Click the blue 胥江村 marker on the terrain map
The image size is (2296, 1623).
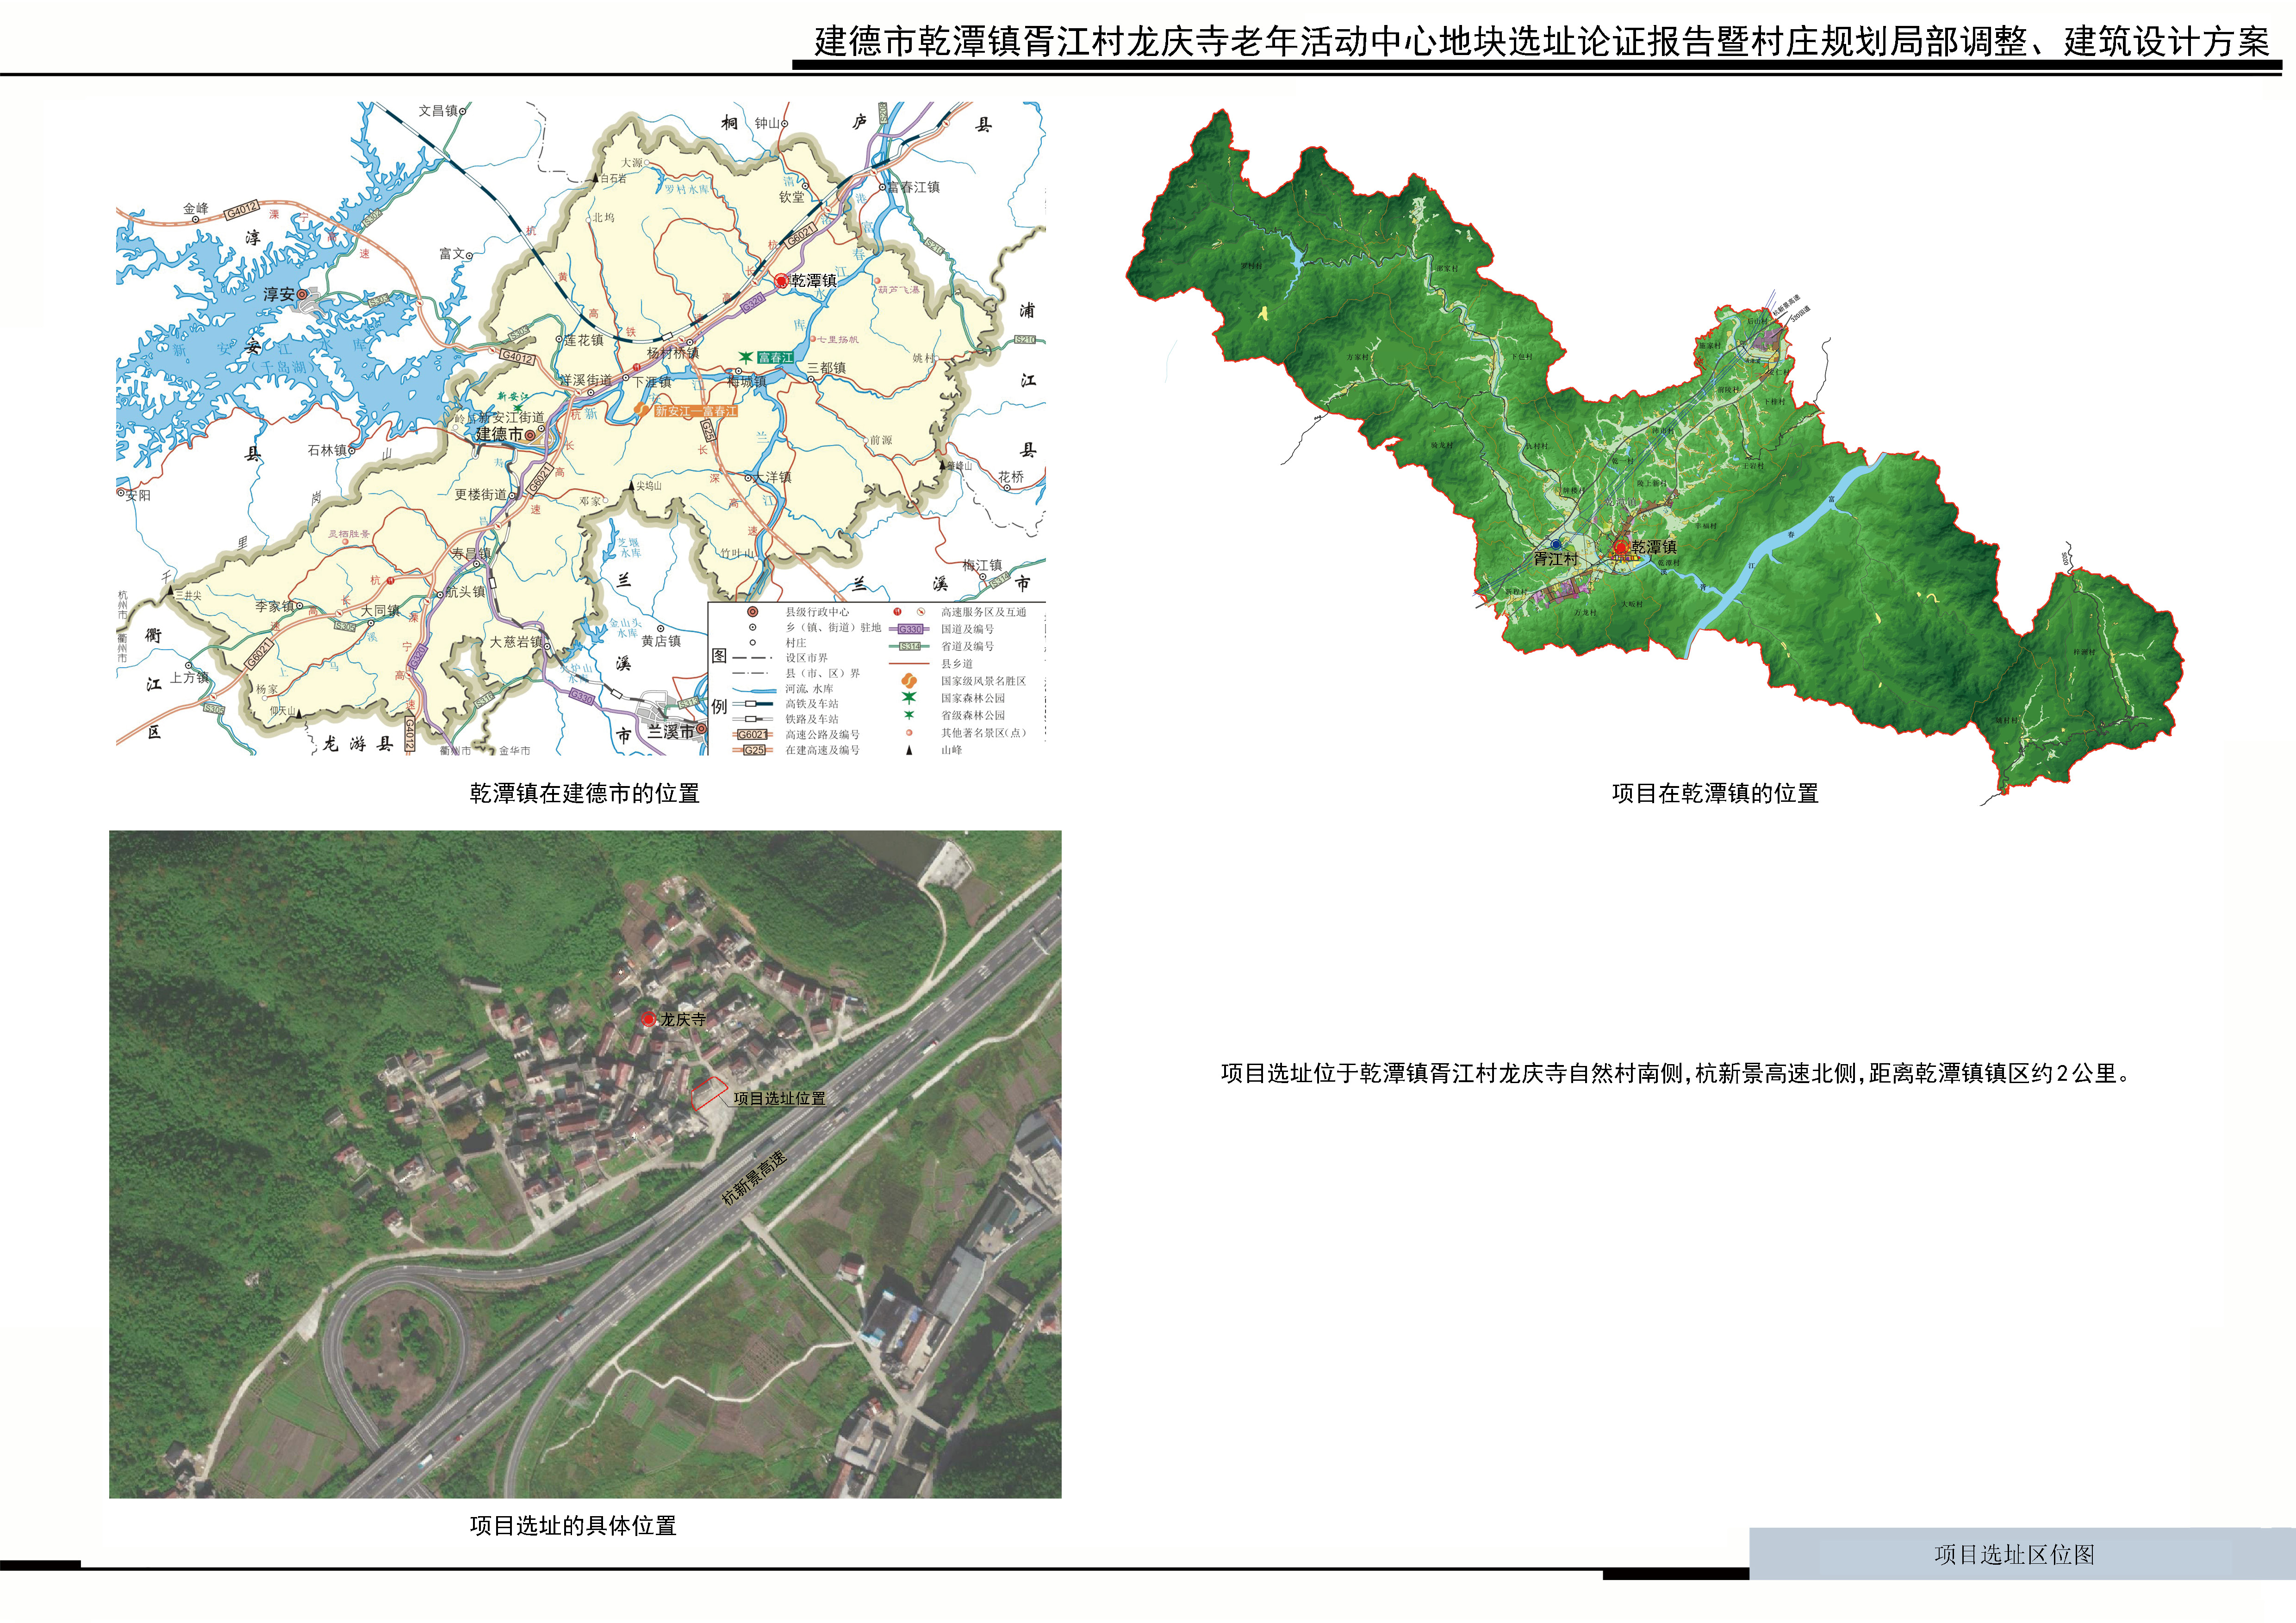click(x=1555, y=545)
